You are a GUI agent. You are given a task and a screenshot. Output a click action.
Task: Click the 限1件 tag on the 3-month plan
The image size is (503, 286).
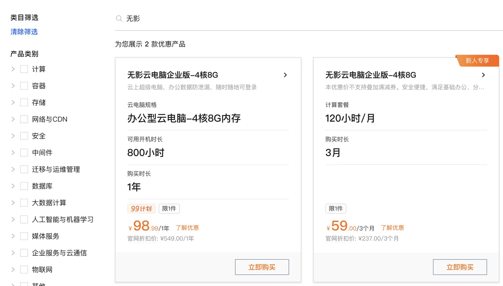(336, 208)
